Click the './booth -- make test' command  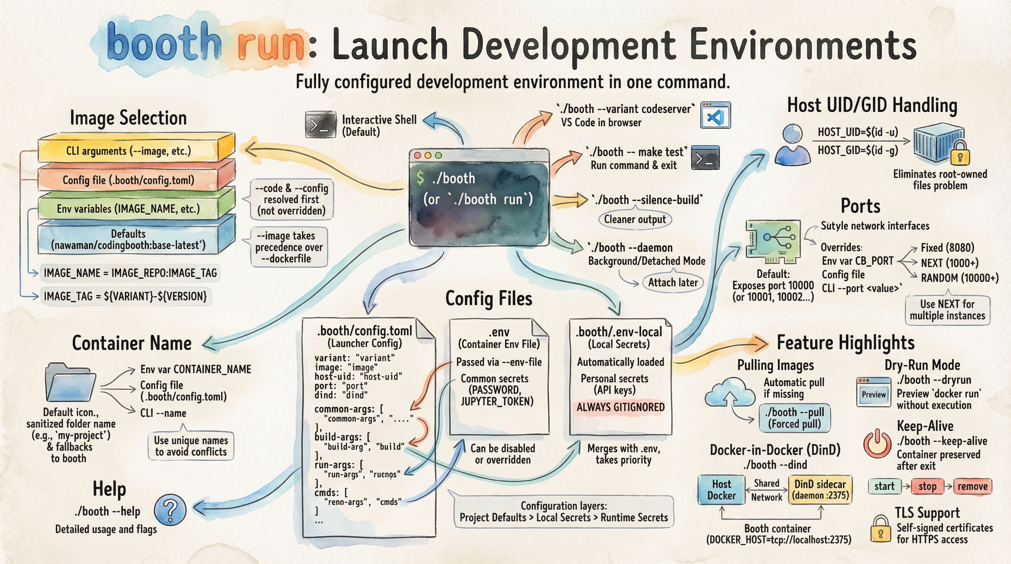pyautogui.click(x=636, y=152)
